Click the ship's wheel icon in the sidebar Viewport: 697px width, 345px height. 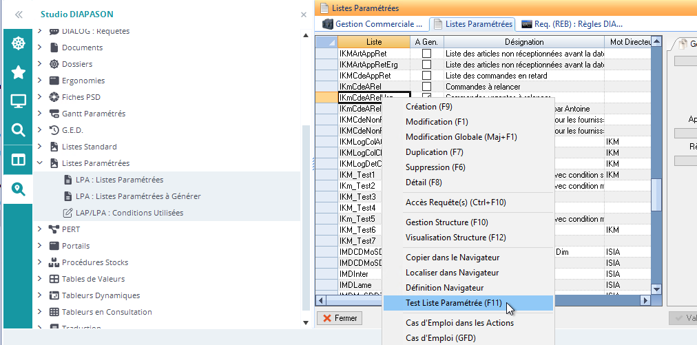pos(18,43)
